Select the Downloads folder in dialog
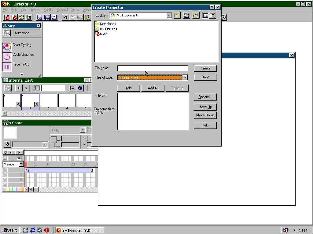Image resolution: width=313 pixels, height=234 pixels. (x=105, y=24)
